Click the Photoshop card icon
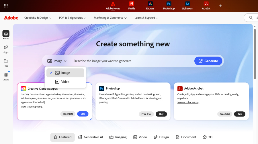This screenshot has width=258, height=144. pos(101,88)
